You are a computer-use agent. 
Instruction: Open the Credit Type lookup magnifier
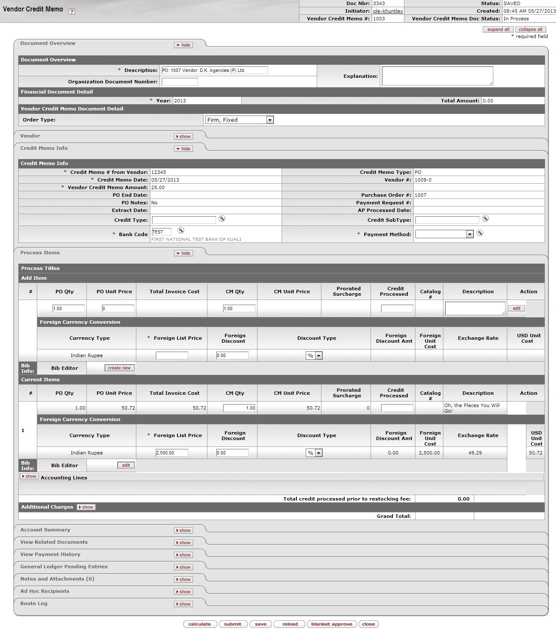[x=222, y=219]
